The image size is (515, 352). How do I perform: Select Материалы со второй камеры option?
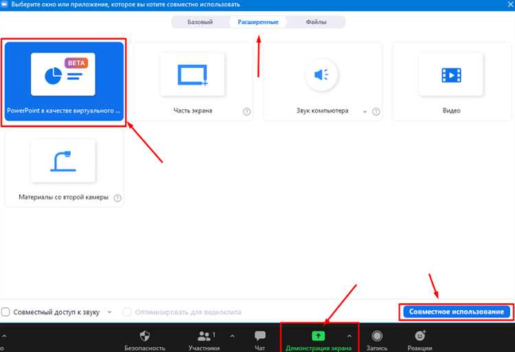coord(64,167)
